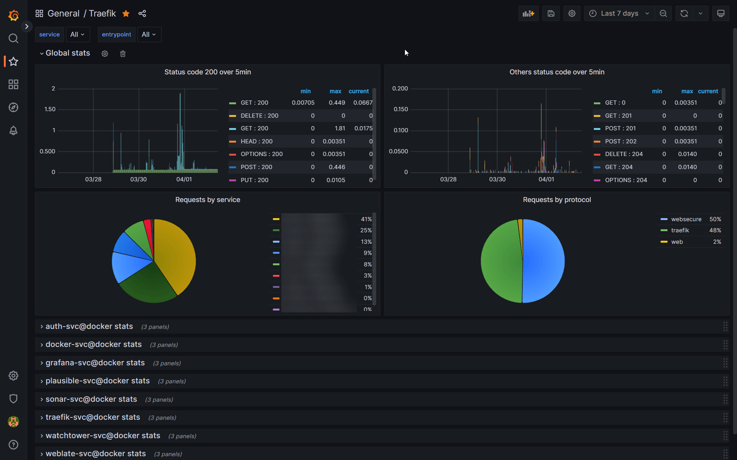
Task: Enable TV kiosk view mode icon
Action: [720, 13]
